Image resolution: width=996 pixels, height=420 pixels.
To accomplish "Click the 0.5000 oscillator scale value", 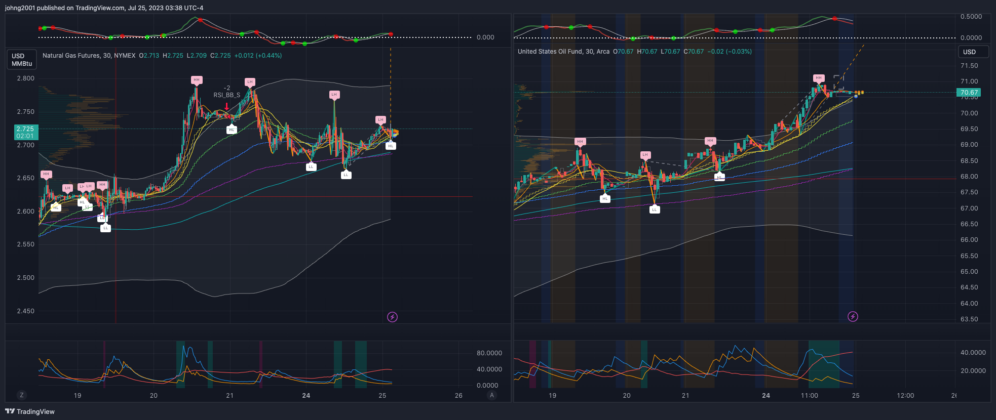I will coord(971,17).
